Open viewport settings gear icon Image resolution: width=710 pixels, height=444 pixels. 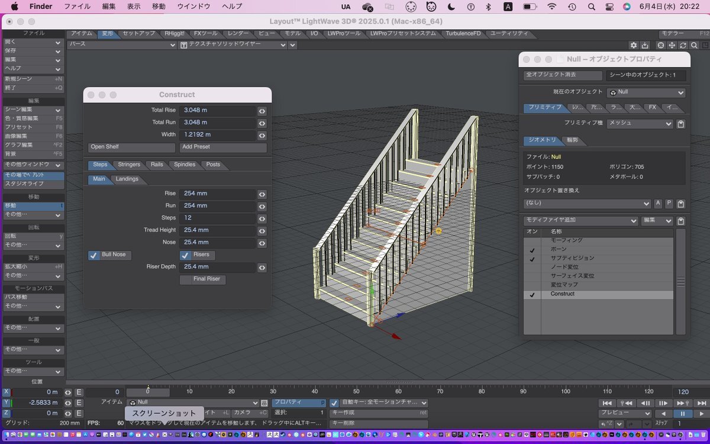pos(634,45)
